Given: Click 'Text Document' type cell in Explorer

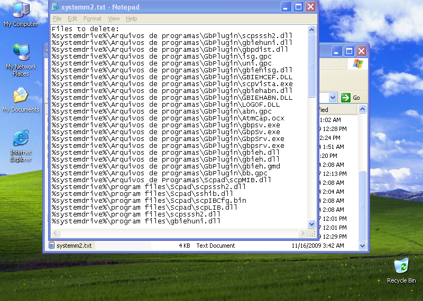Looking at the screenshot, I should pos(216,246).
